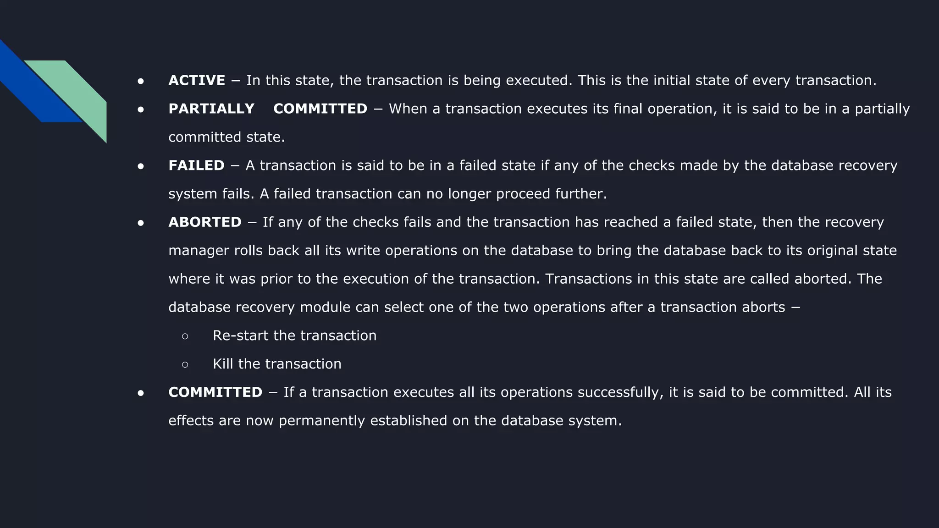The image size is (939, 528).
Task: Click the PARTIALLY COMMITTED heading text
Action: click(x=268, y=109)
